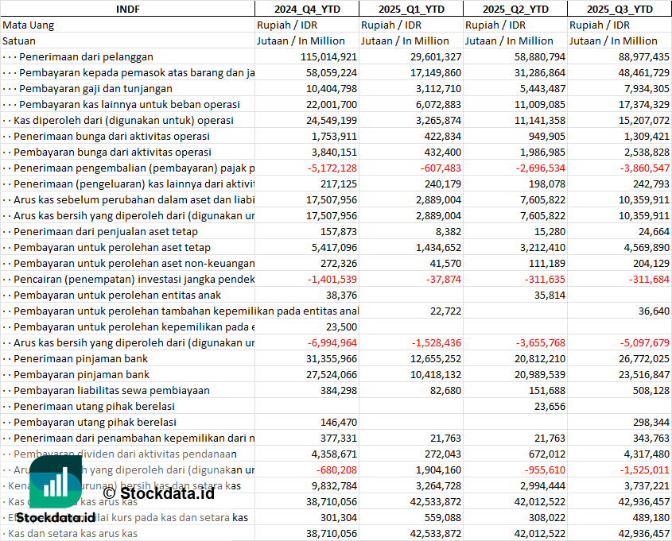Select cell value 115,014,921

tap(328, 57)
